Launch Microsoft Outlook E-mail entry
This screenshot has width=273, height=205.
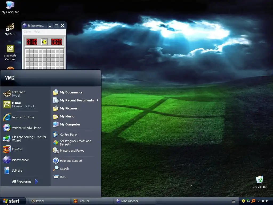(x=25, y=104)
